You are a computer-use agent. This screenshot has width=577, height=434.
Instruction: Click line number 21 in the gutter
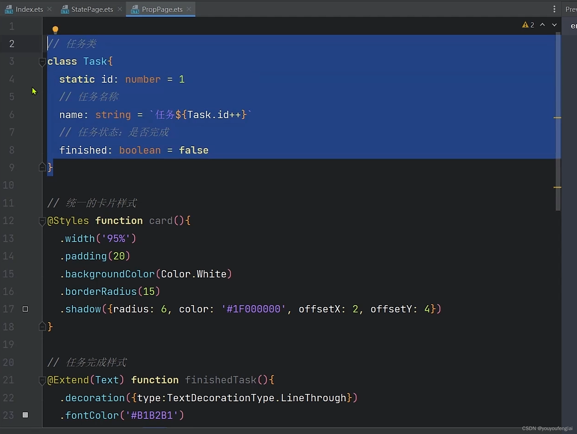(8, 380)
